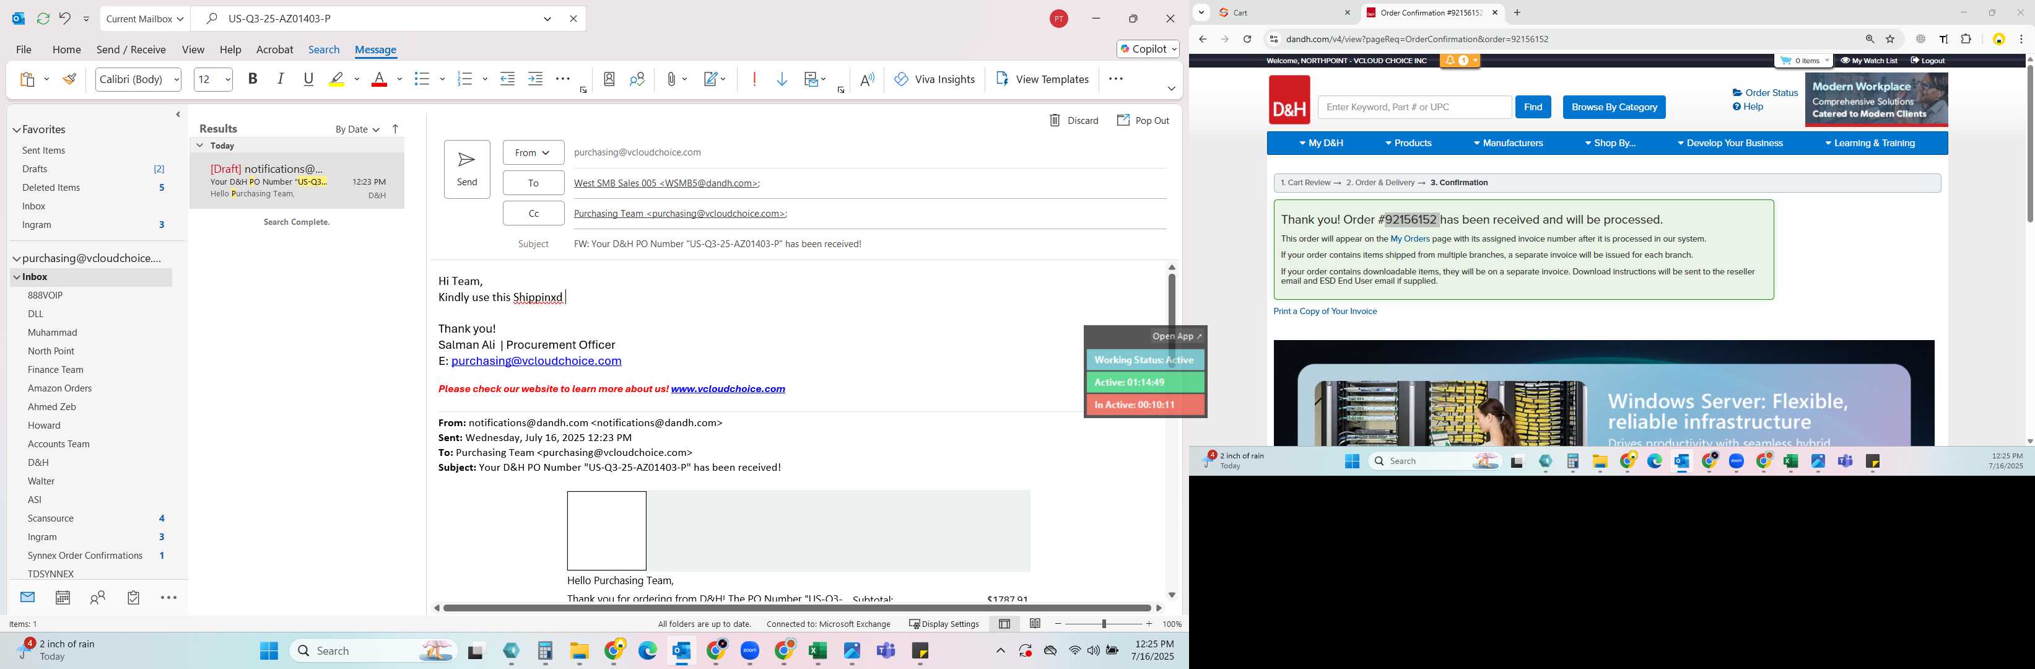
Task: Switch to the Home ribbon tab
Action: pos(66,50)
